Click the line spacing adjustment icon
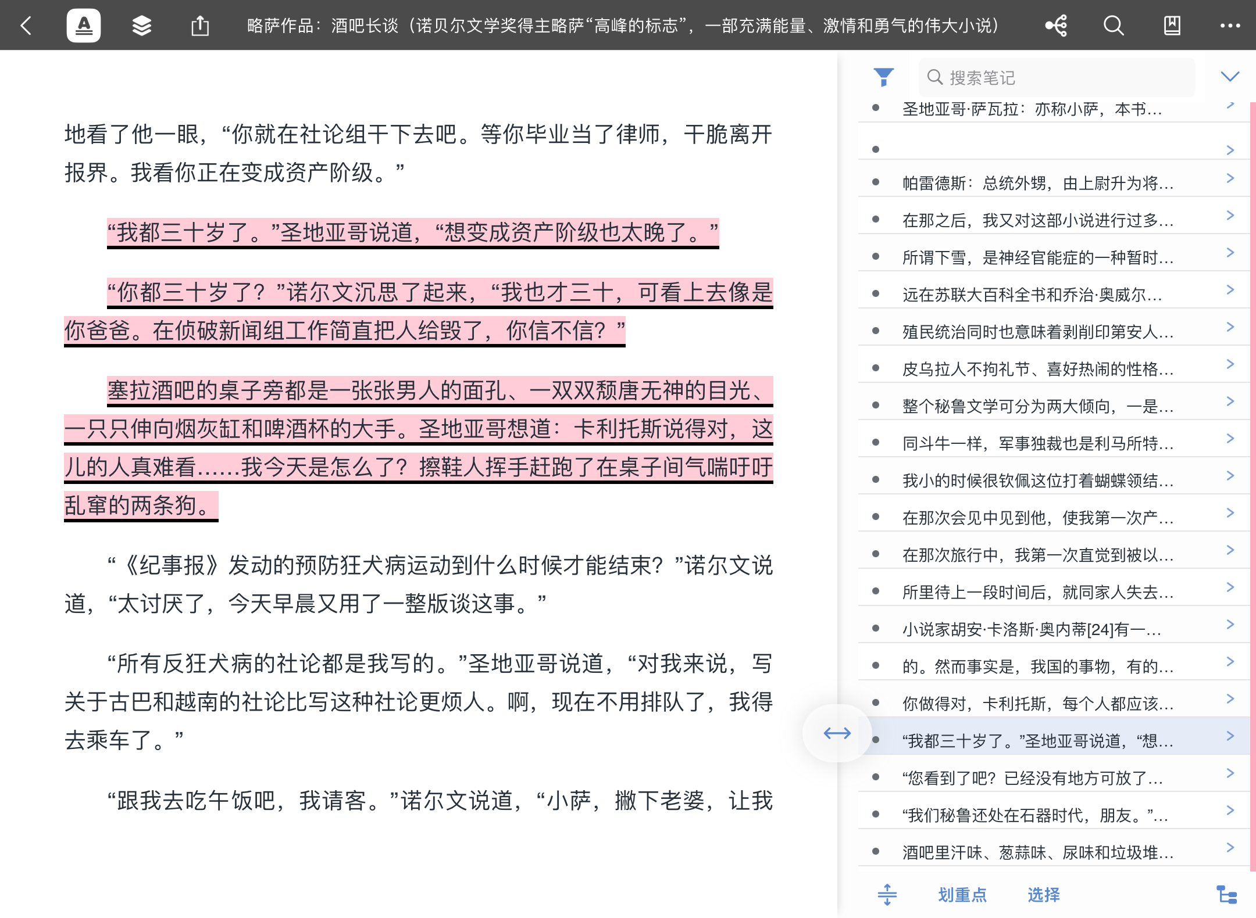1256x918 pixels. [x=887, y=895]
